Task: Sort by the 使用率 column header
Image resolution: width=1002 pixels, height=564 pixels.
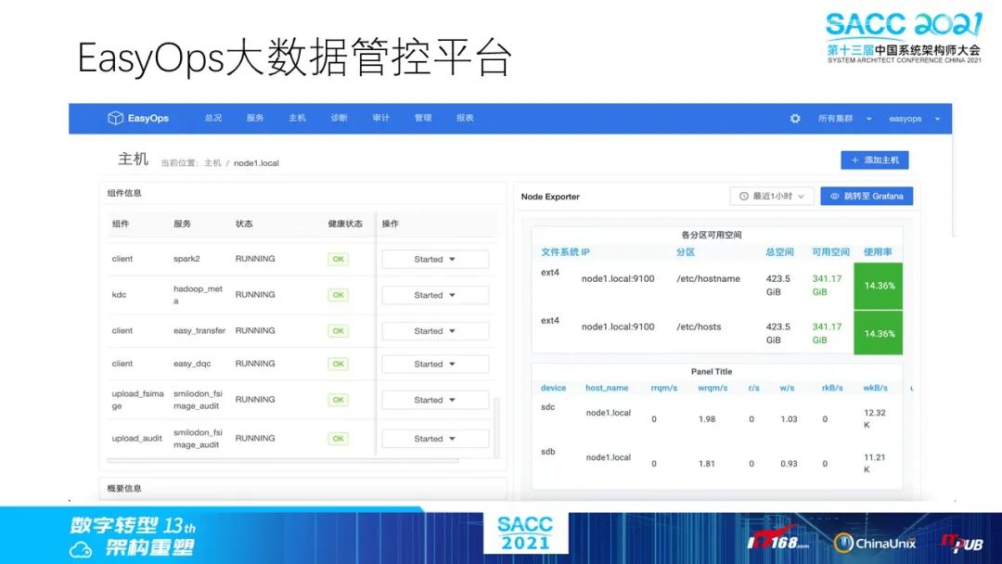Action: [x=878, y=252]
